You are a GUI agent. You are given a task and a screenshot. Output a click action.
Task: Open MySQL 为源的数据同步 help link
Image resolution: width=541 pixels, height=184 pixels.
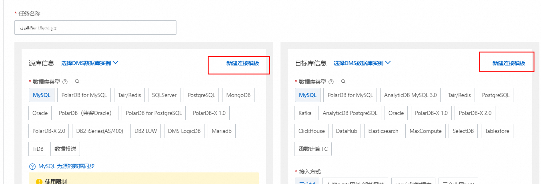(66, 166)
